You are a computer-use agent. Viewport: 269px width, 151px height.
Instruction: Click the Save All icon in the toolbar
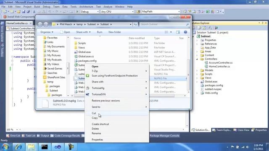[x=28, y=12]
